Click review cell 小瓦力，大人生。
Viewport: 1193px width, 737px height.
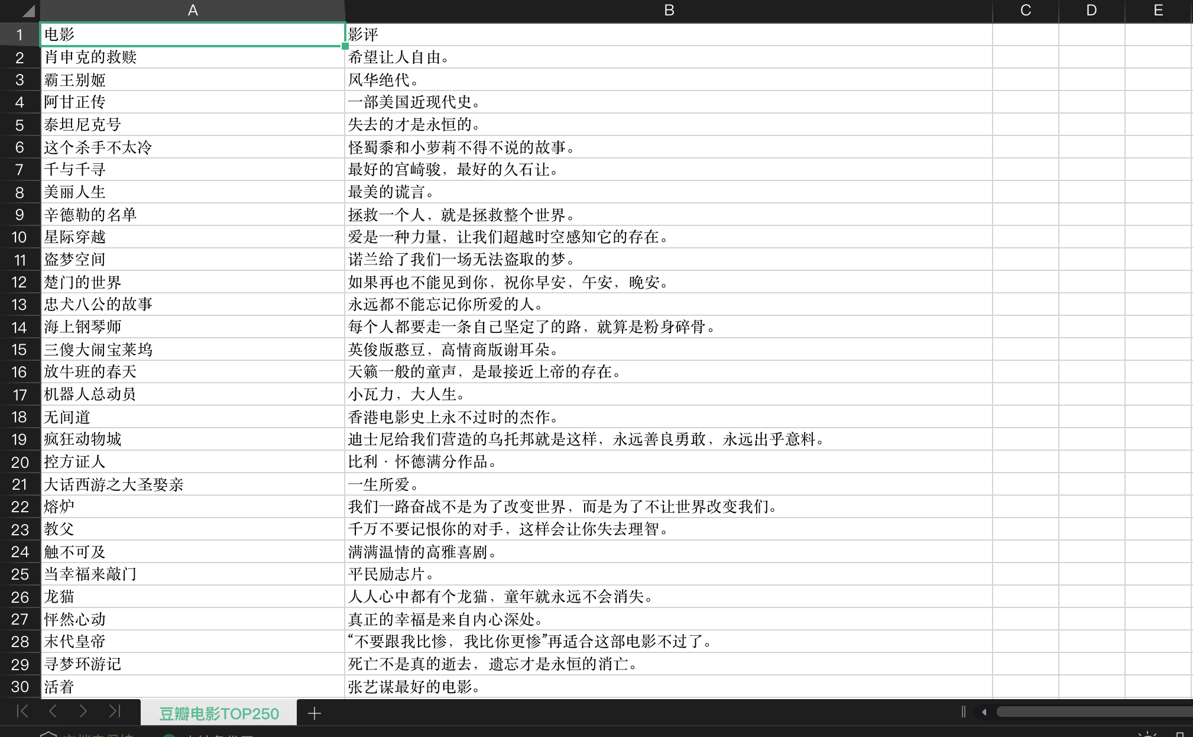click(x=669, y=395)
